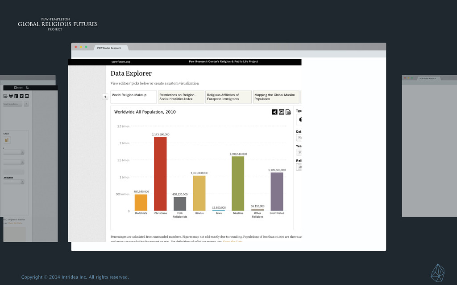
Task: Click the Pew Research Center's Religion & Public Life Project header
Action: pos(223,61)
